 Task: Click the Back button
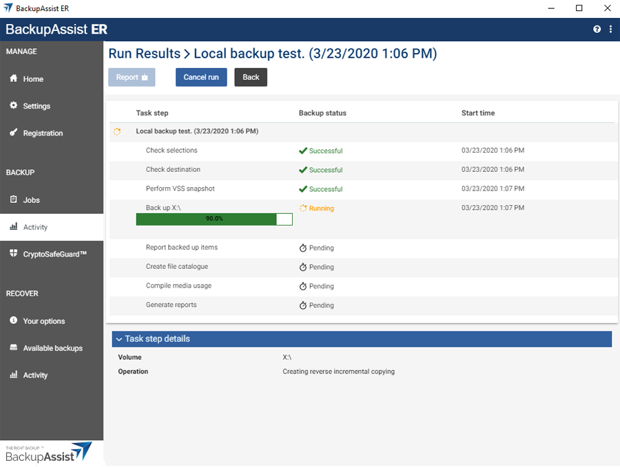(251, 77)
